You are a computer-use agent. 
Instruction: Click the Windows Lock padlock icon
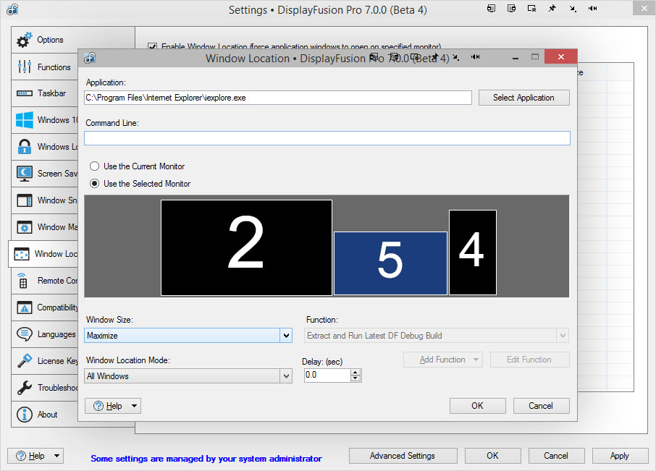pos(25,147)
